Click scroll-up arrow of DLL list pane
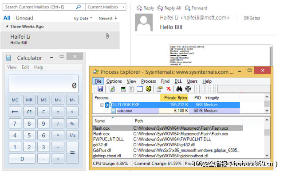The height and width of the screenshot is (172, 284). click(x=267, y=120)
